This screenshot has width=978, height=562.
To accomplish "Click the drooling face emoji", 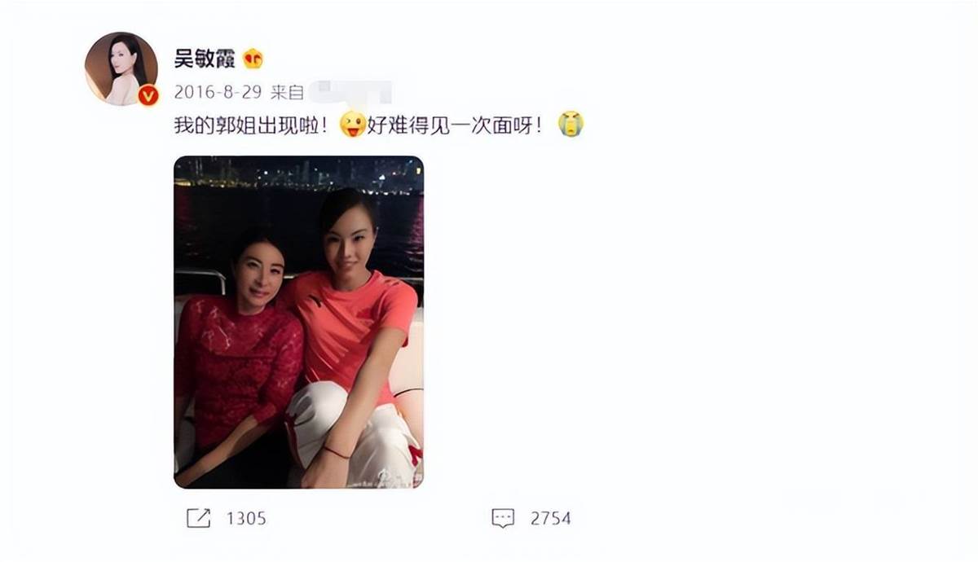I will (353, 125).
